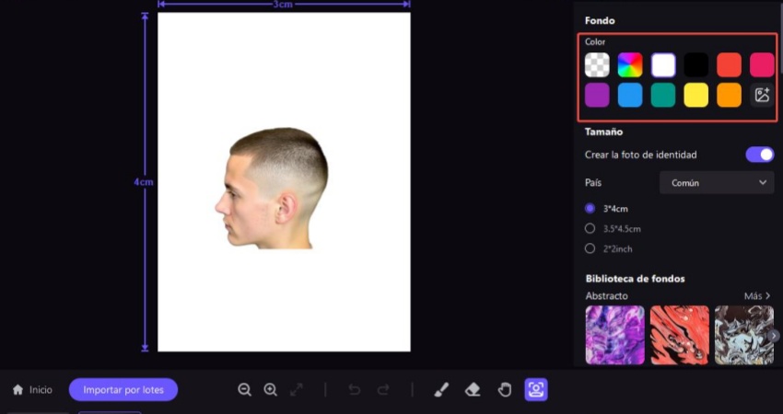This screenshot has width=783, height=414.
Task: Pick the yellow background color swatch
Action: click(695, 95)
